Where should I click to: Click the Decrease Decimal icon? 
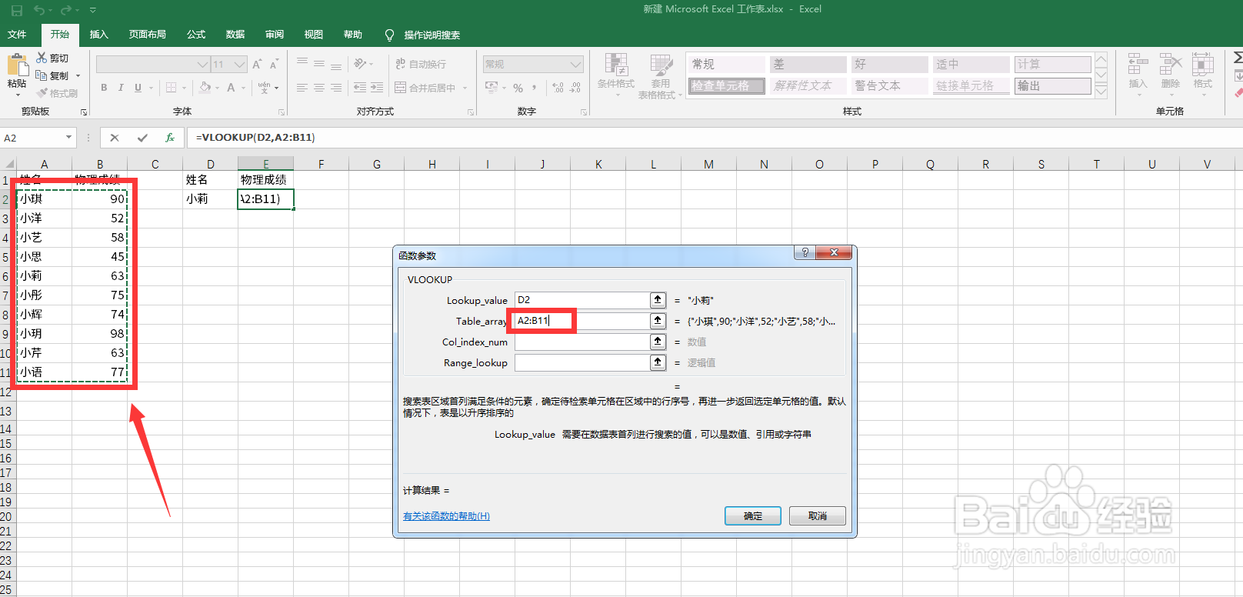(575, 88)
